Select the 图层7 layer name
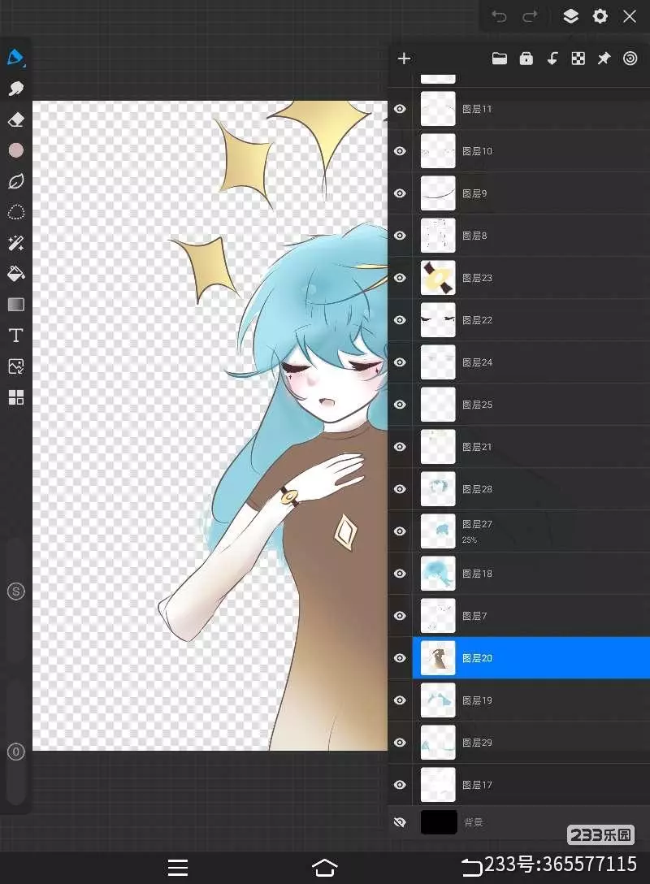Image resolution: width=650 pixels, height=884 pixels. point(474,616)
